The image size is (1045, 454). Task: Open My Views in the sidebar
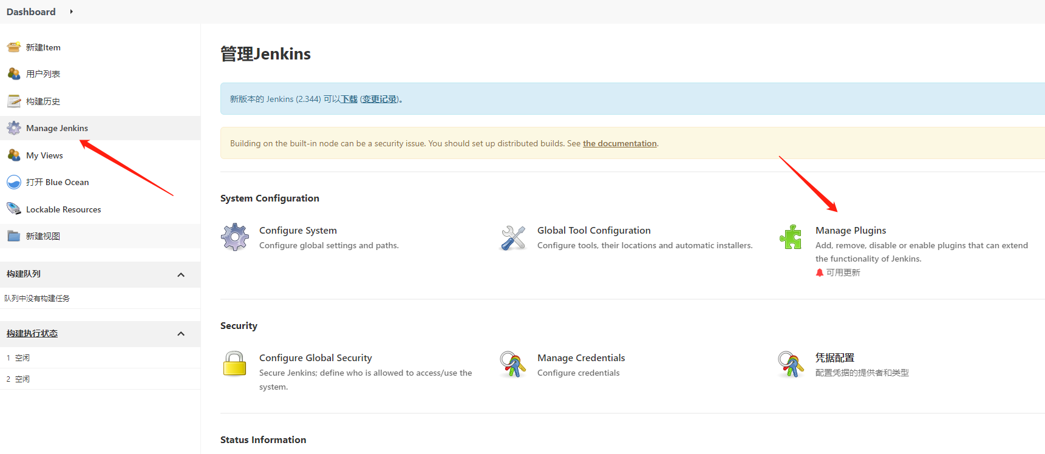pyautogui.click(x=44, y=155)
